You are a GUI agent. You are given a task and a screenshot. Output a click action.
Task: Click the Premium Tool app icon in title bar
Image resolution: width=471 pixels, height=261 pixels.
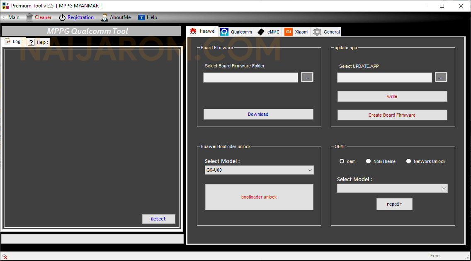pos(5,6)
